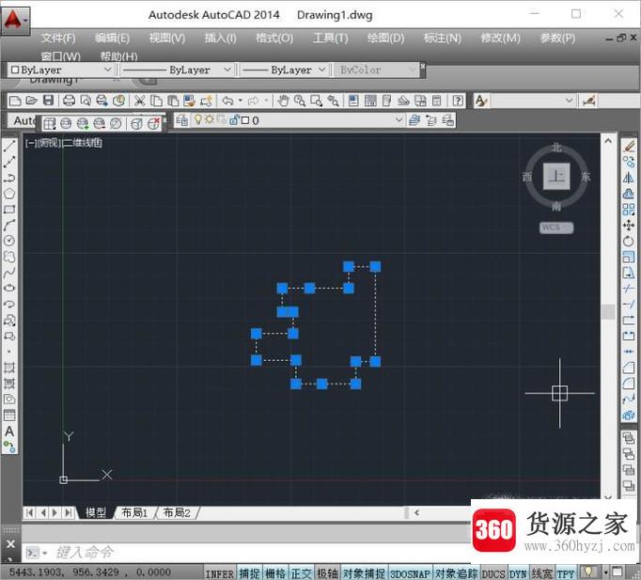Expand the layer 0 dropdown list

(399, 120)
